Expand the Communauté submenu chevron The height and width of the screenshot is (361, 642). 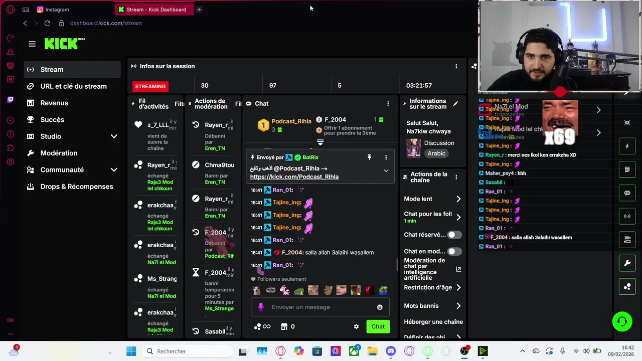click(114, 170)
